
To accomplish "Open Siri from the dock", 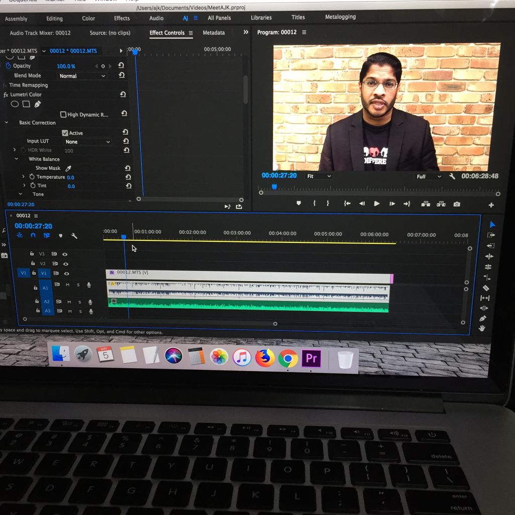I will pyautogui.click(x=174, y=356).
